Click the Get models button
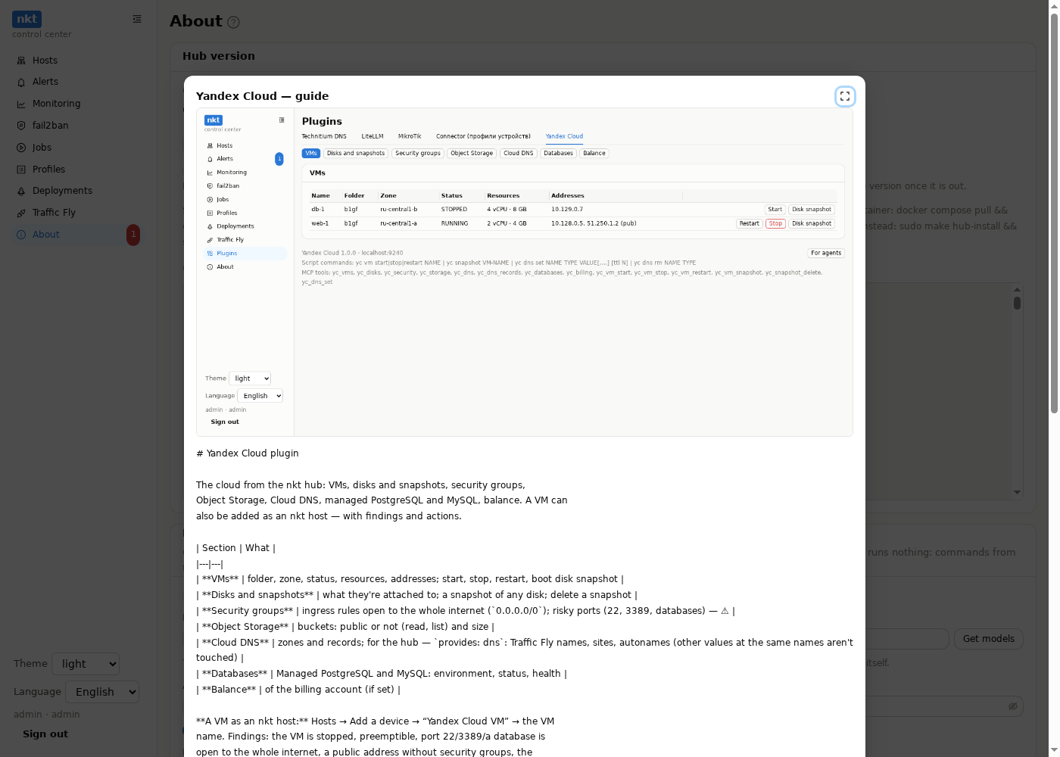The height and width of the screenshot is (757, 1060). click(x=988, y=639)
